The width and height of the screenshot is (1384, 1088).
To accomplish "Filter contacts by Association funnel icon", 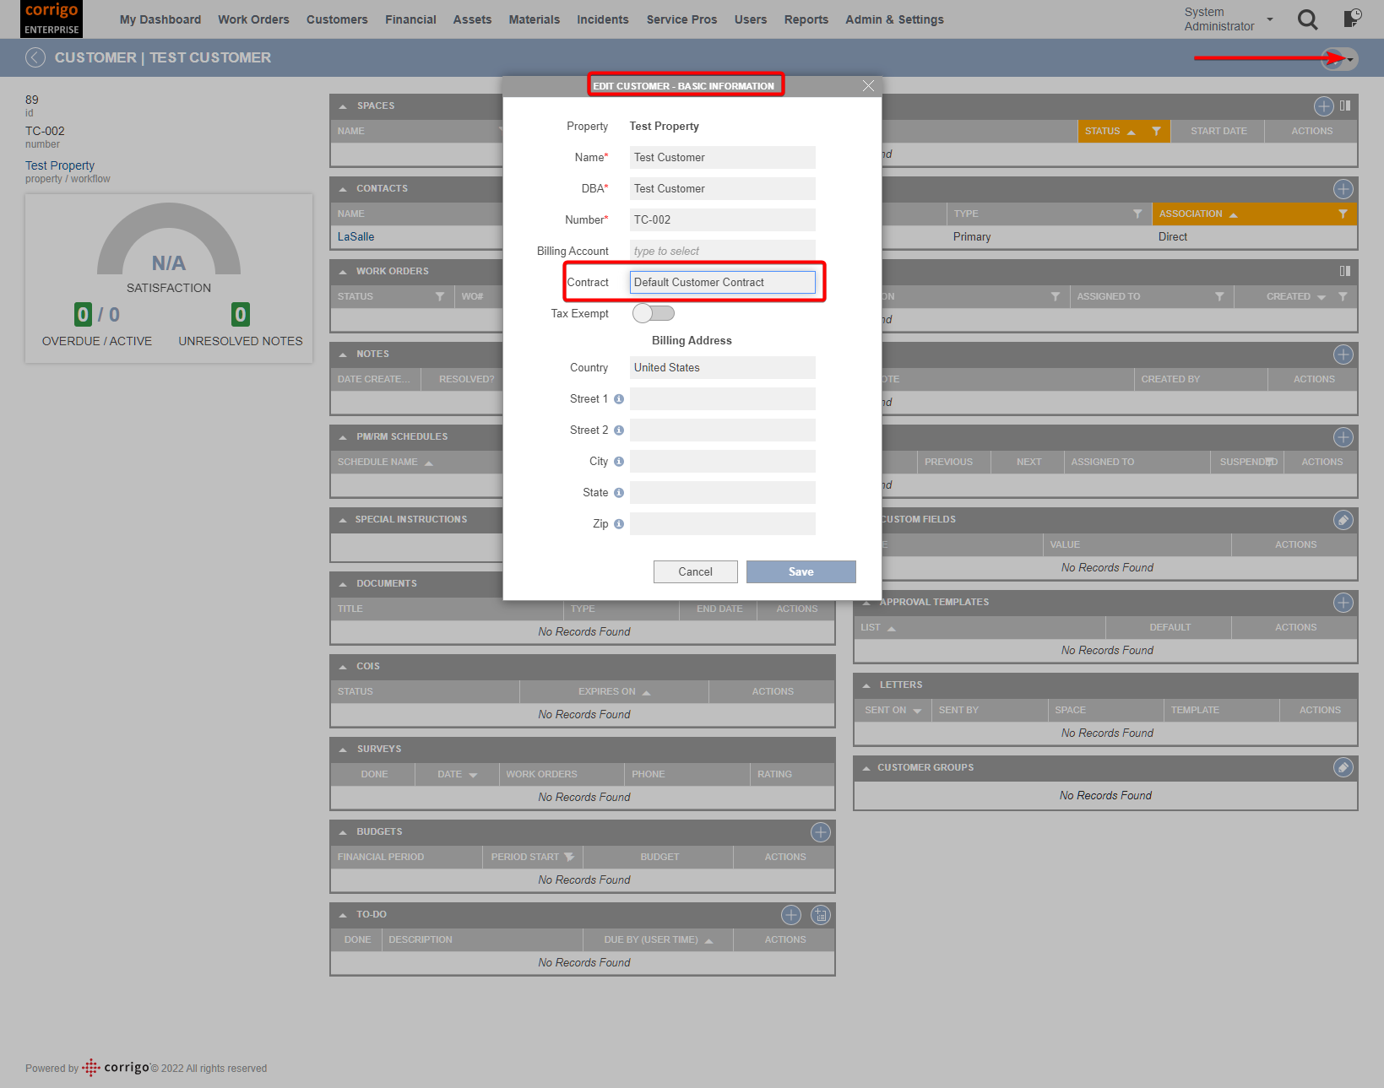I will (x=1343, y=214).
